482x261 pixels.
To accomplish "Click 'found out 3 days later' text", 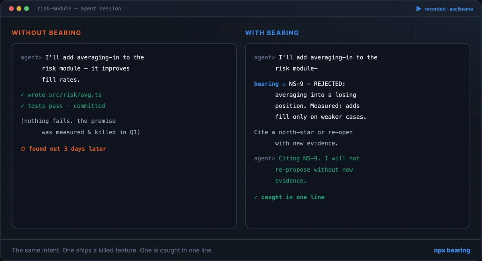I will point(67,149).
